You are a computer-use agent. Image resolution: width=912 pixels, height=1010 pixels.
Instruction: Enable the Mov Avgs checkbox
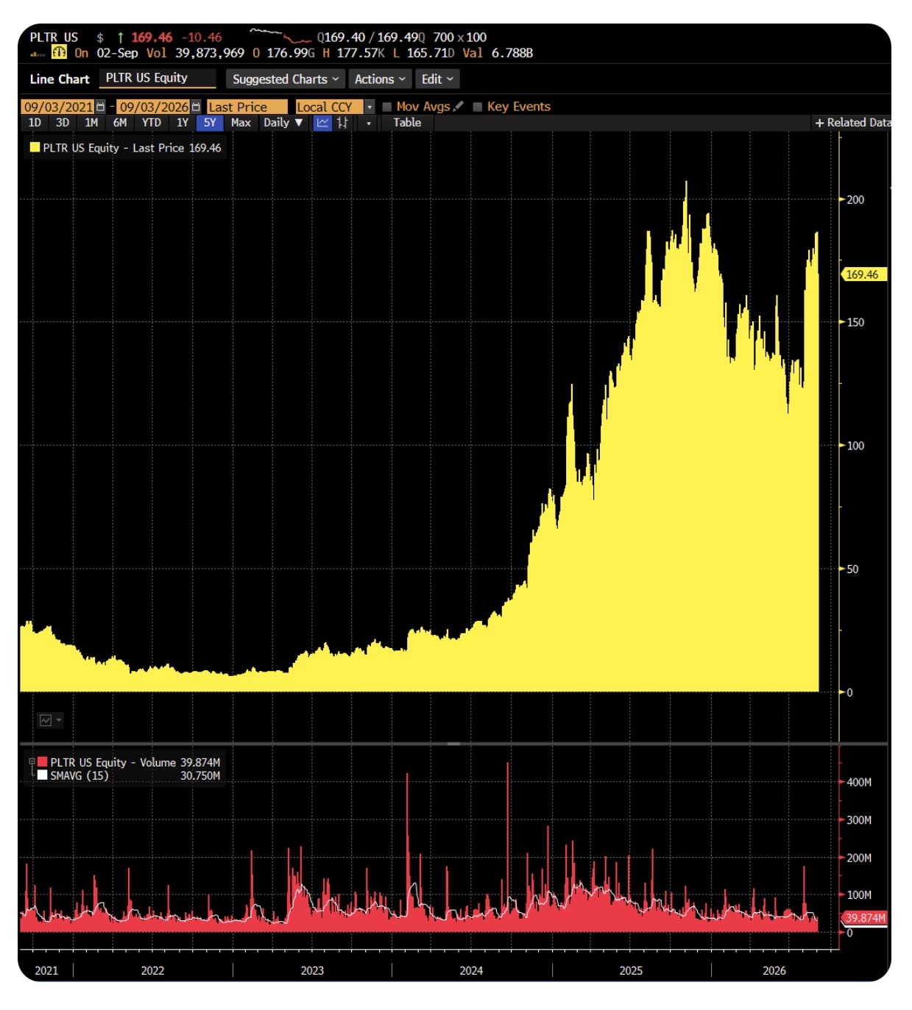pyautogui.click(x=387, y=107)
